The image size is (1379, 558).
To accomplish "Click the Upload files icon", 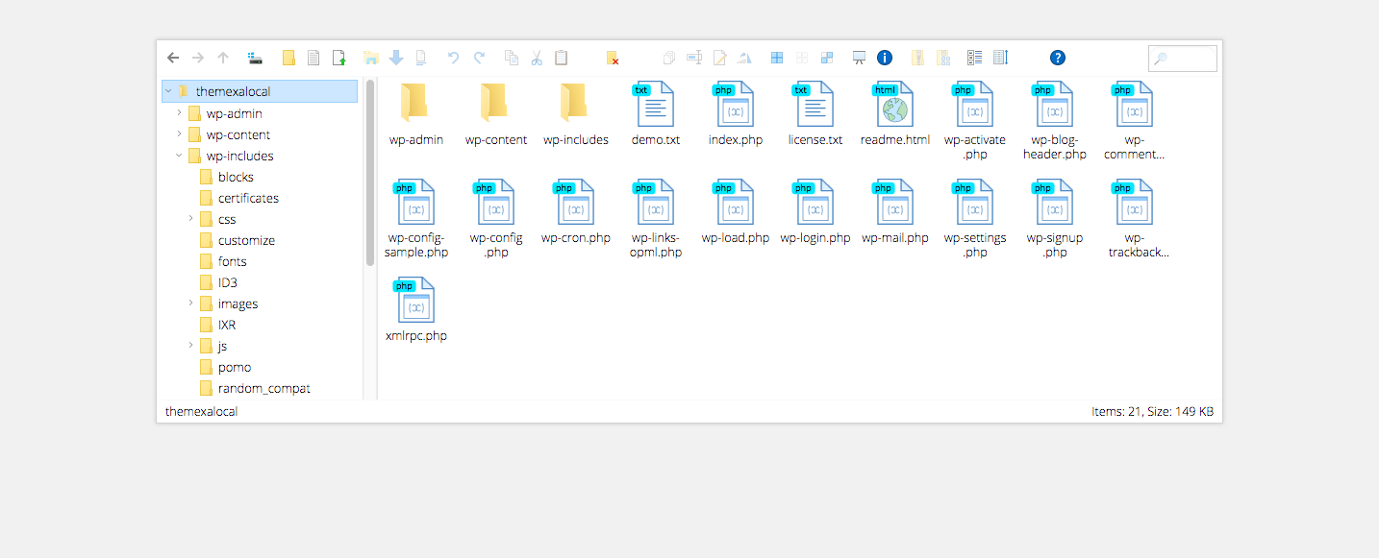I will pyautogui.click(x=339, y=58).
